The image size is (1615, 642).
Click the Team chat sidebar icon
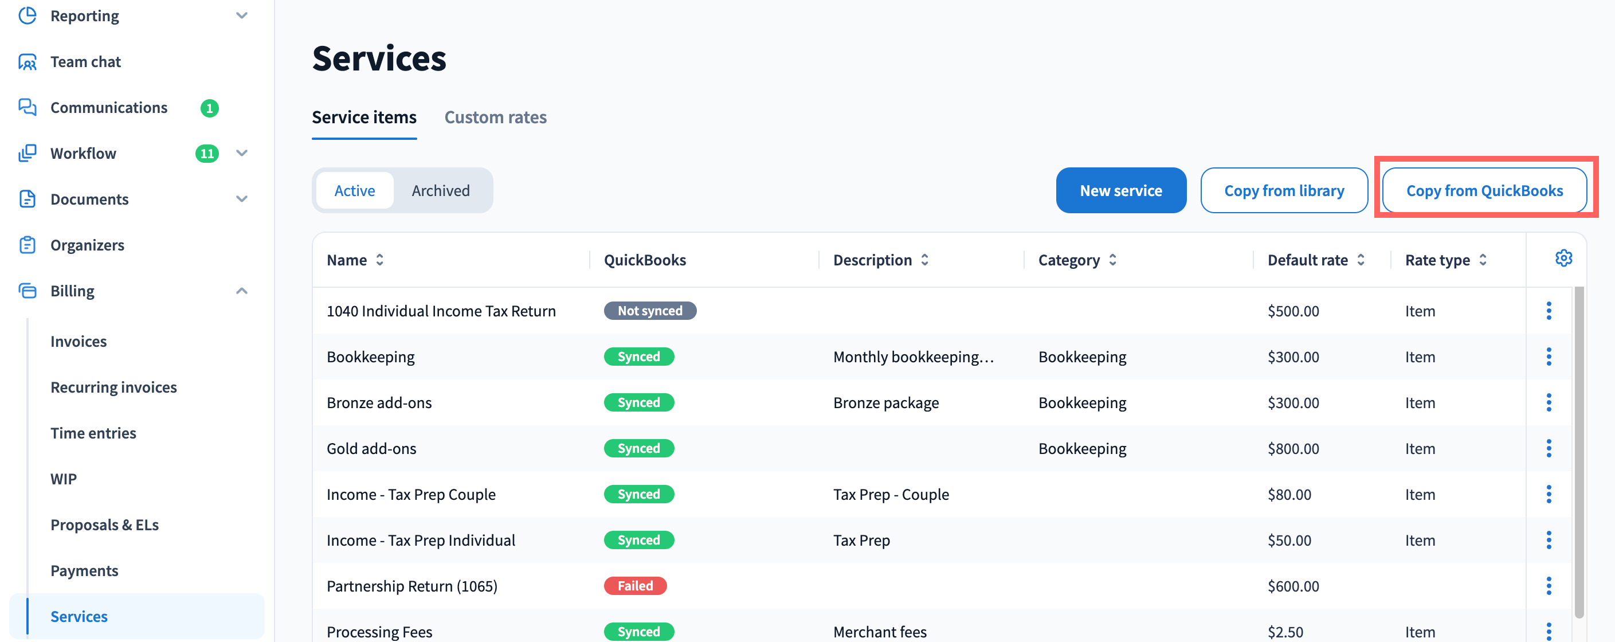[27, 62]
